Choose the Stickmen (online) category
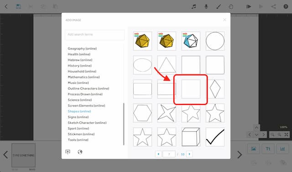 click(x=81, y=134)
